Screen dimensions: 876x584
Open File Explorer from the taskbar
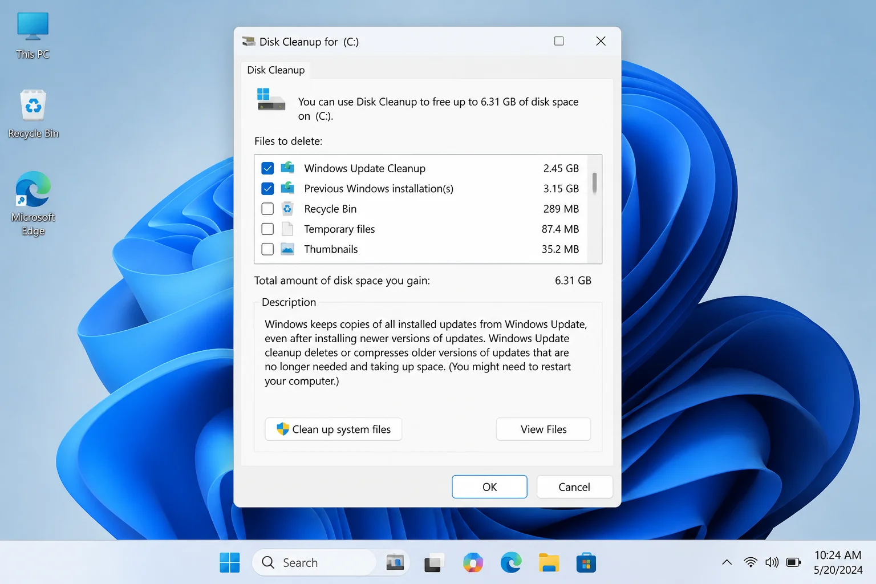tap(549, 563)
